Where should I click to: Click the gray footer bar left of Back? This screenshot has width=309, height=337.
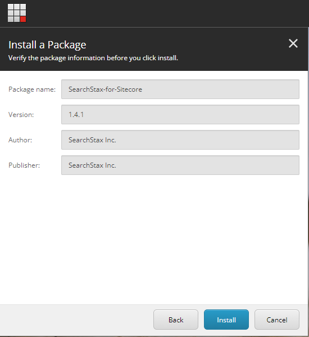75,320
